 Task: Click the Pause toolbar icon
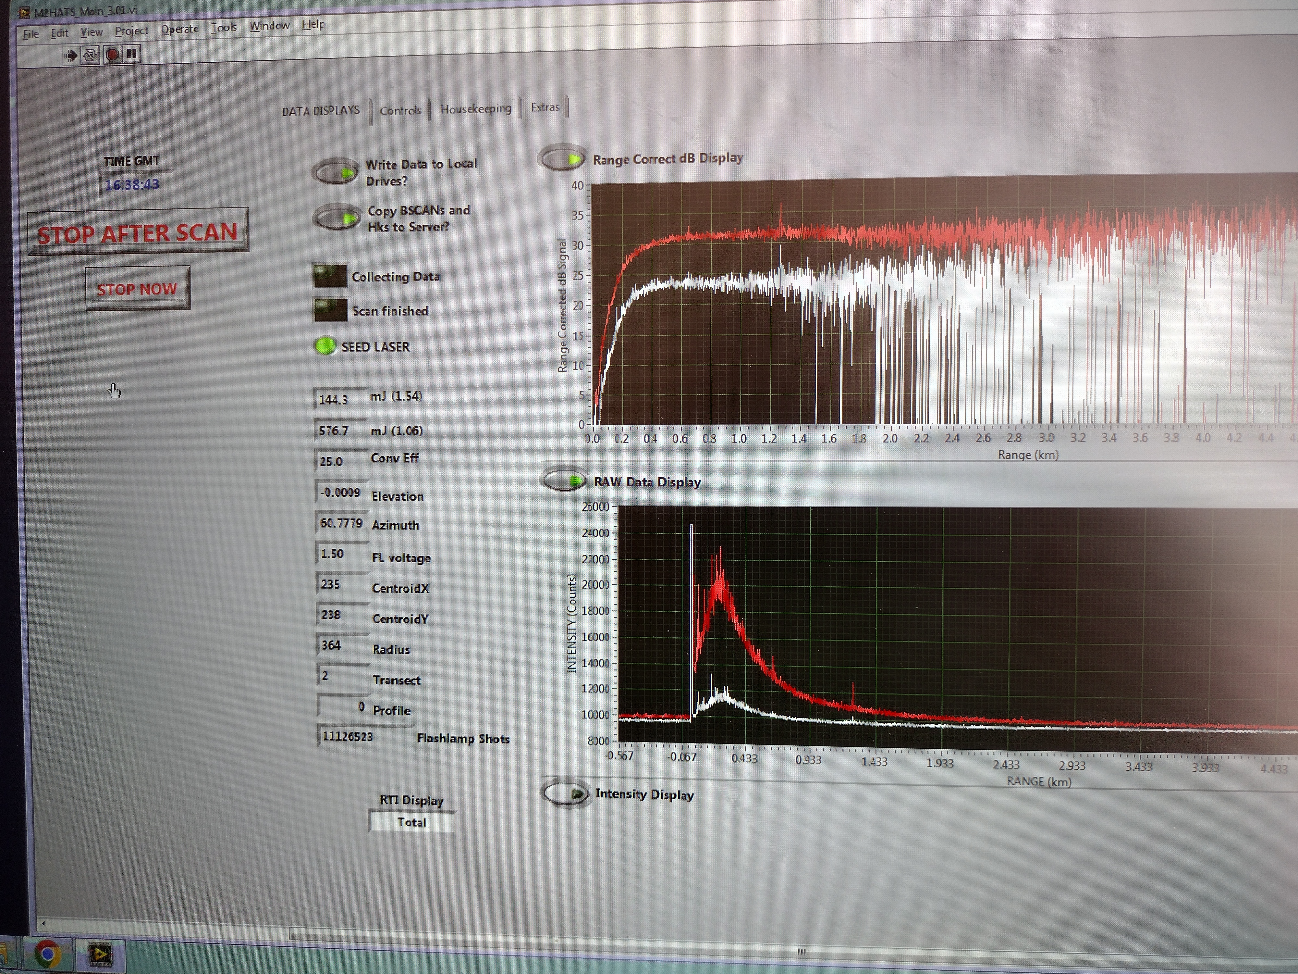(x=132, y=55)
